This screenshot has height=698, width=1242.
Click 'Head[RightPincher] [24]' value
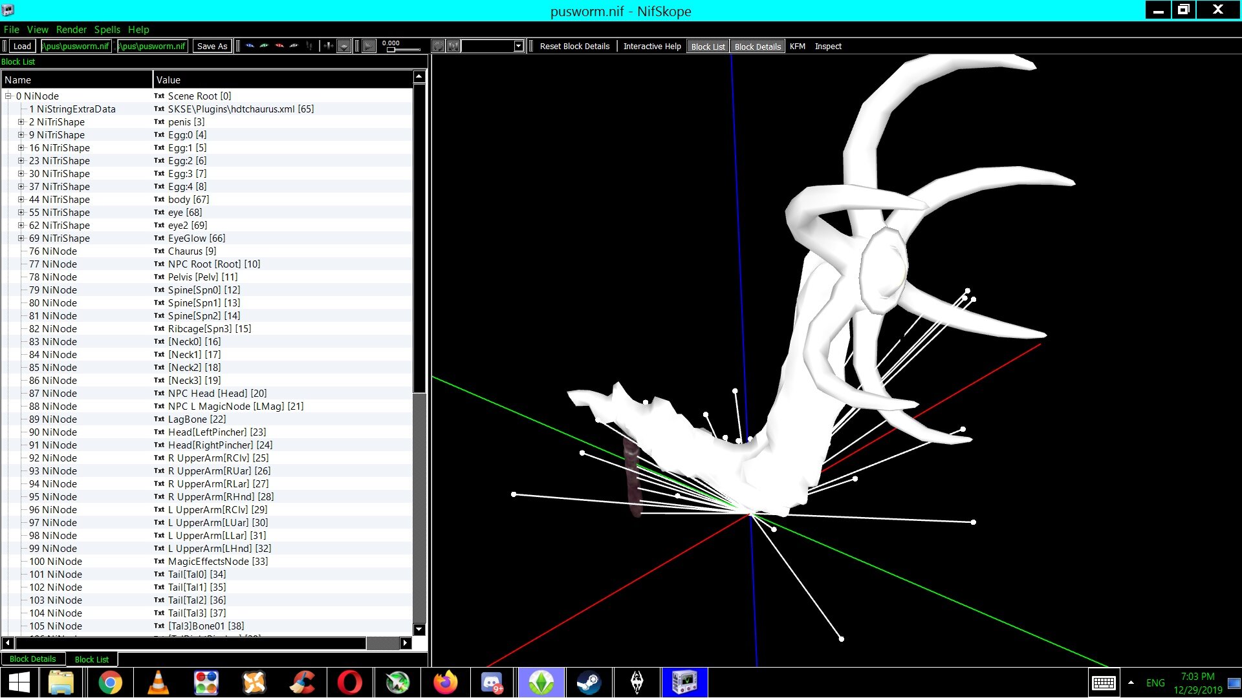pos(220,445)
